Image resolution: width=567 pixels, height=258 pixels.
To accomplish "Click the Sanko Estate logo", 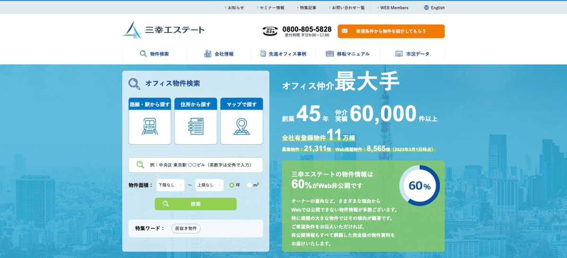I will pos(163,30).
